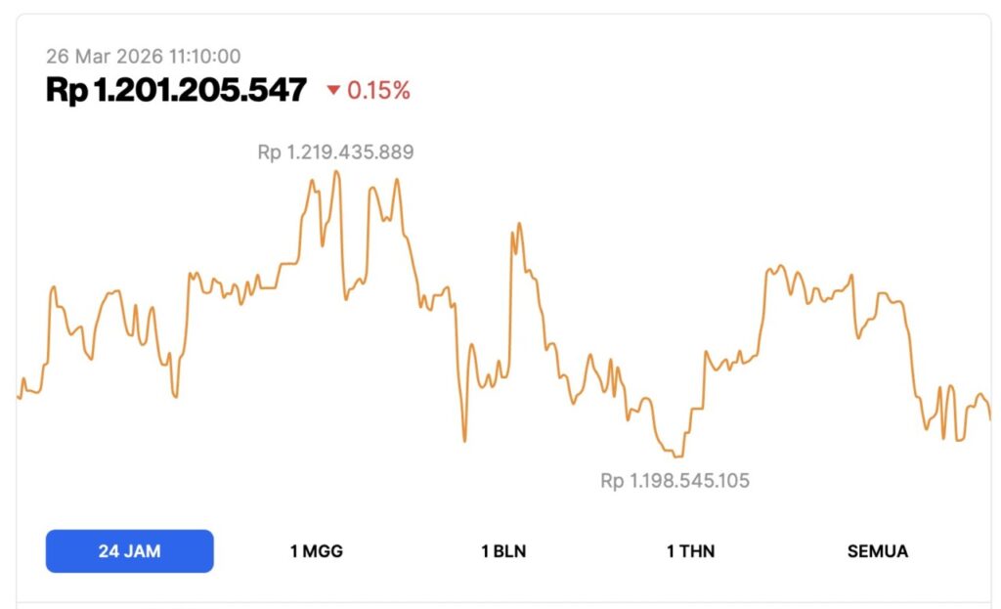Select the 1 THN time range

[x=689, y=550]
